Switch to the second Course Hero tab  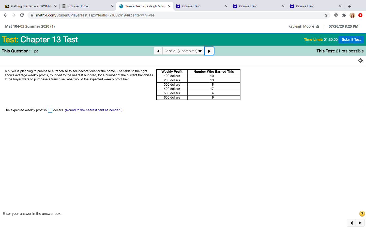[x=259, y=6]
